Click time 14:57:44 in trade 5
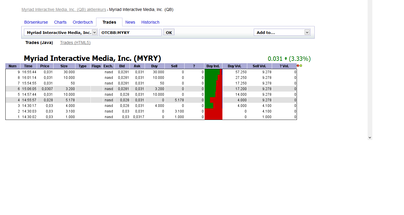The height and width of the screenshot is (215, 404). (29, 95)
